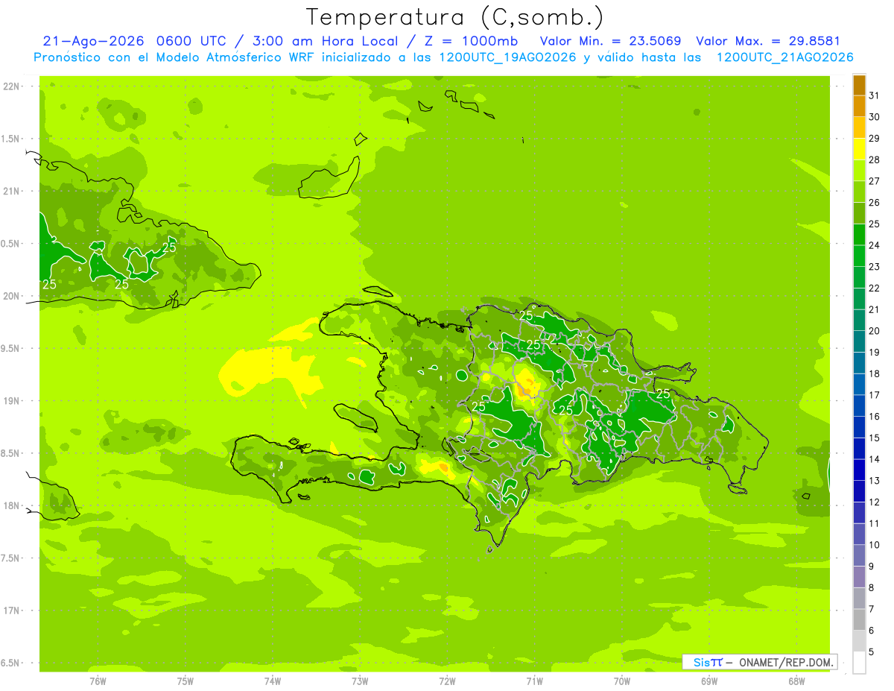894x691 pixels.
Task: Pick the yellow swatch between 28 and 29
Action: (x=859, y=150)
